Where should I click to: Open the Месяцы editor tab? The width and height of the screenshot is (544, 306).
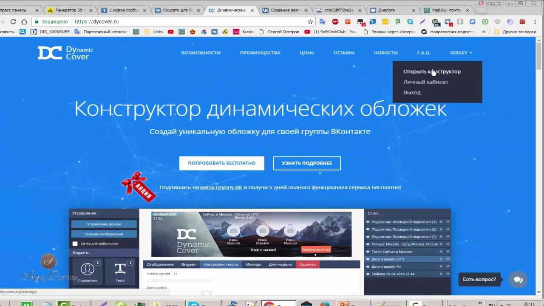pyautogui.click(x=253, y=264)
